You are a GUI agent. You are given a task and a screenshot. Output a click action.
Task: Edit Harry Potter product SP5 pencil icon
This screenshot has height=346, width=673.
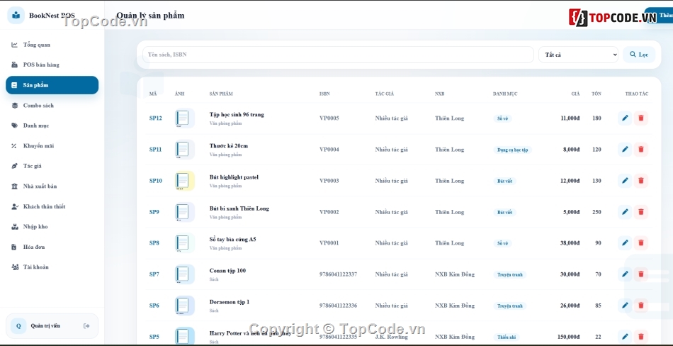click(625, 337)
